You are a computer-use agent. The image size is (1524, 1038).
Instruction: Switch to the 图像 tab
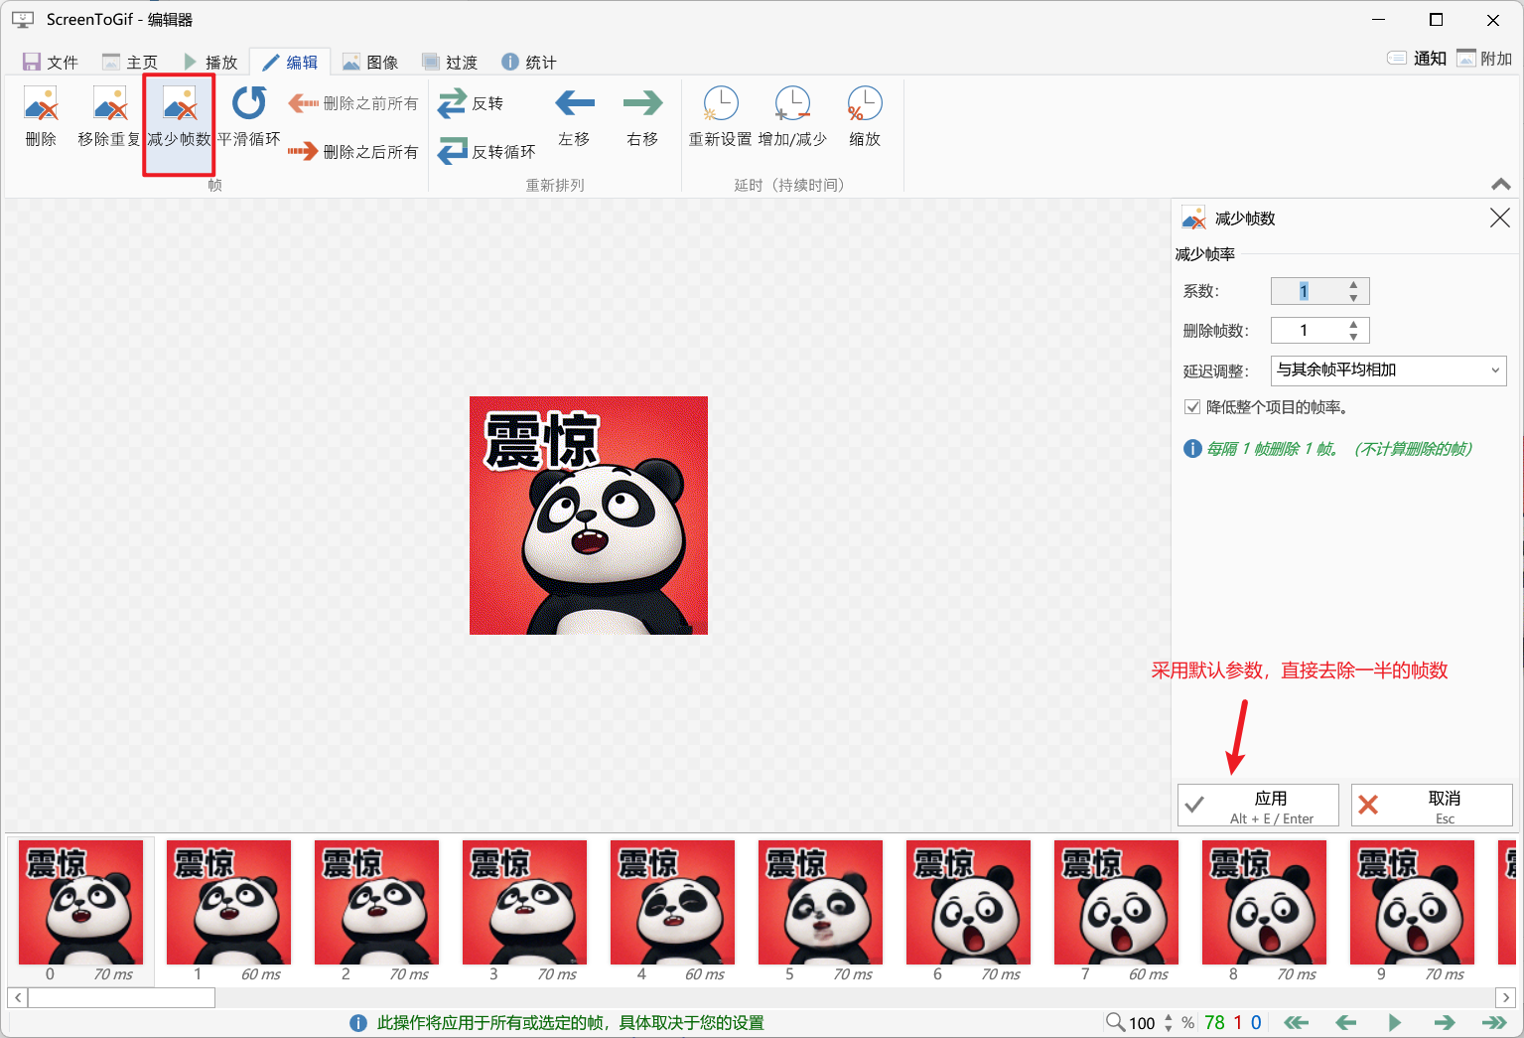(370, 62)
